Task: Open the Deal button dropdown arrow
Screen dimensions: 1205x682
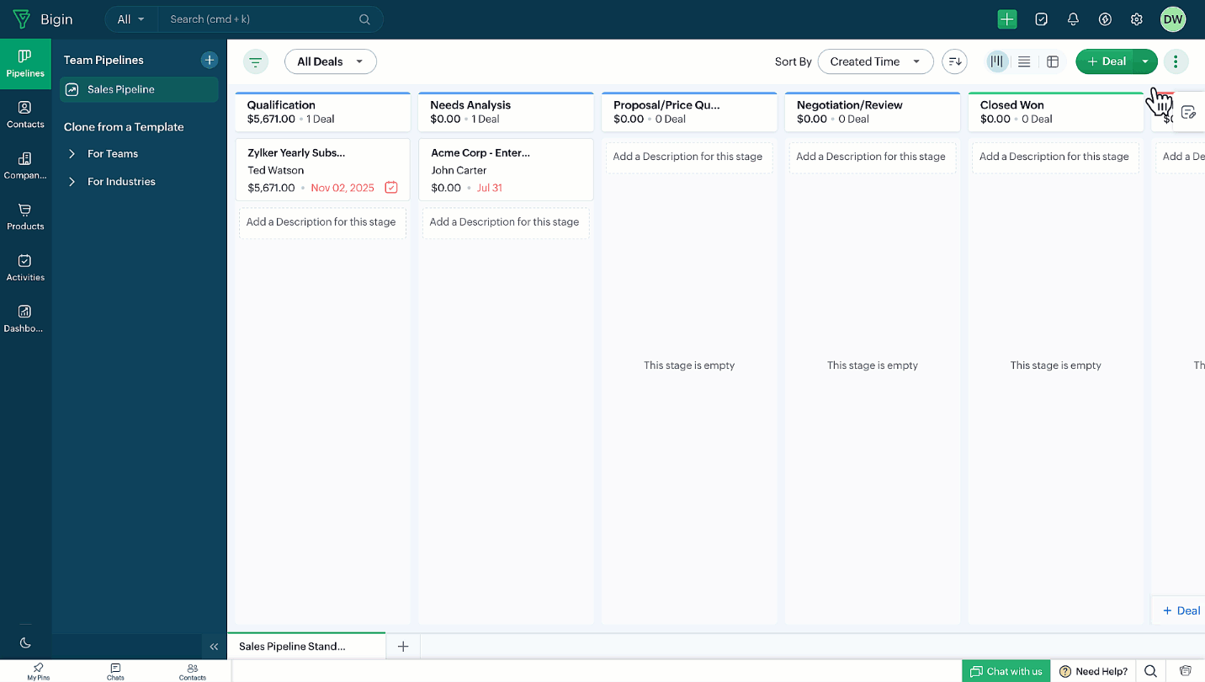Action: click(1145, 61)
